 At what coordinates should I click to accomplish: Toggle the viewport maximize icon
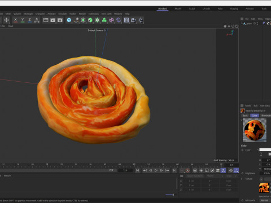(237, 26)
